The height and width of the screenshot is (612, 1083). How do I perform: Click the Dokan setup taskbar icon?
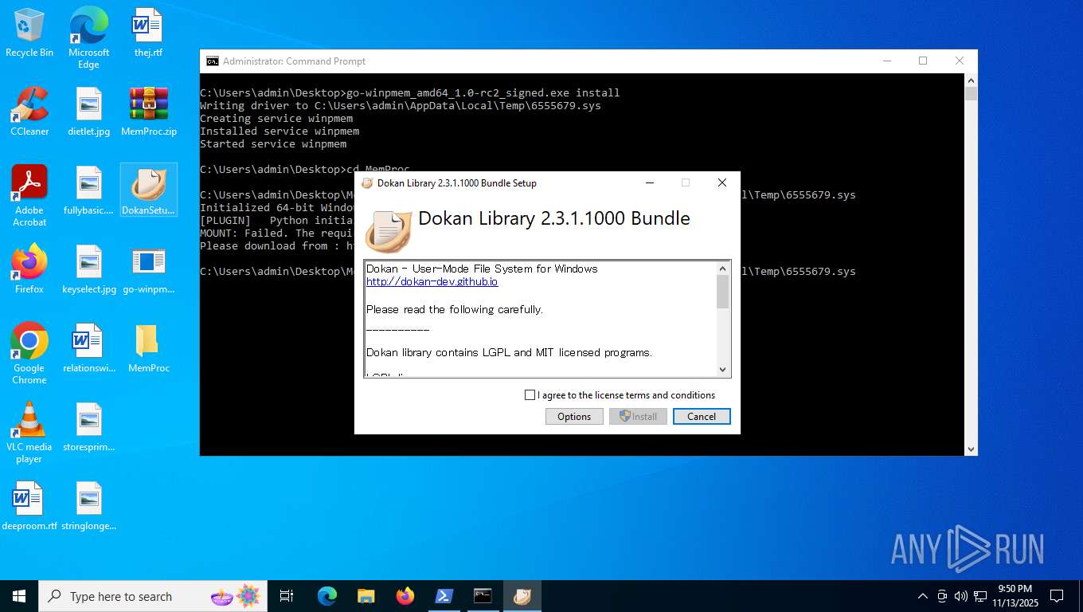522,596
